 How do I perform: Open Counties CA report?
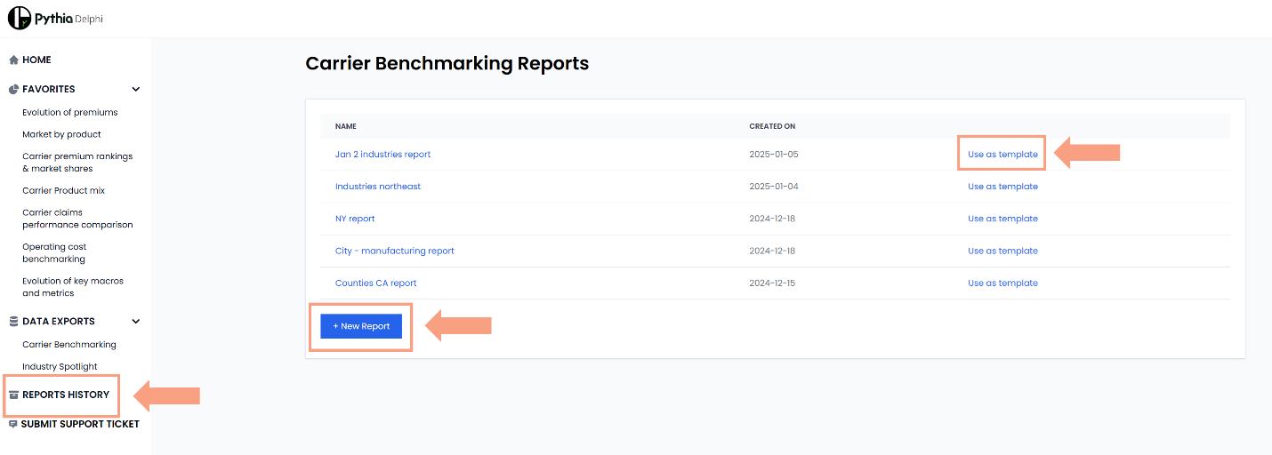click(x=375, y=283)
